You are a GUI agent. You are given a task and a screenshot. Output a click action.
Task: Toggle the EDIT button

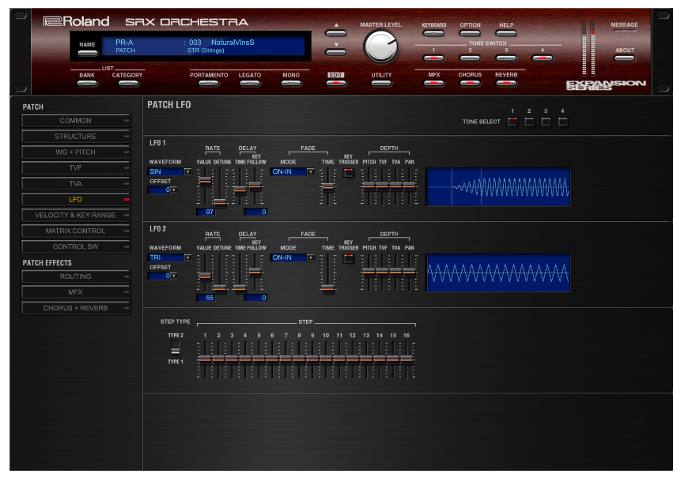pyautogui.click(x=335, y=83)
